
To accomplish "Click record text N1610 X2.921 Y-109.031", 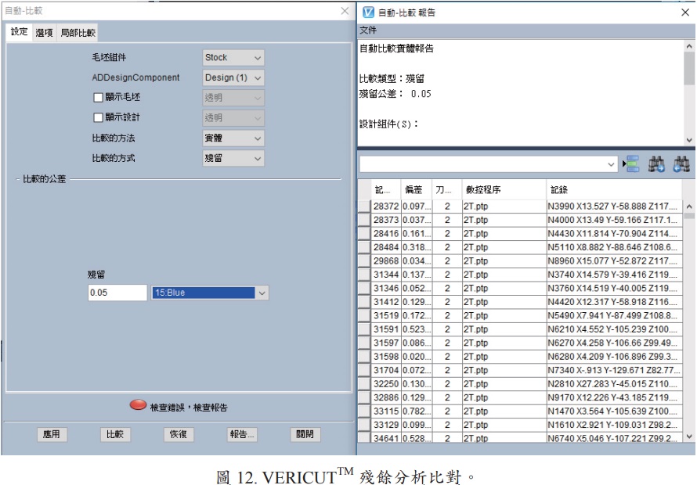I will pos(613,425).
